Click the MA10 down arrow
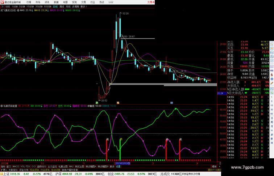 click(x=48, y=10)
